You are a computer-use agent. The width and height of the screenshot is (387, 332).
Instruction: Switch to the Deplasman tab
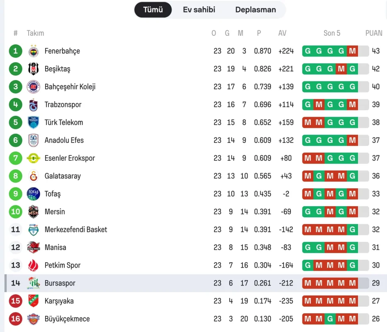(x=256, y=10)
